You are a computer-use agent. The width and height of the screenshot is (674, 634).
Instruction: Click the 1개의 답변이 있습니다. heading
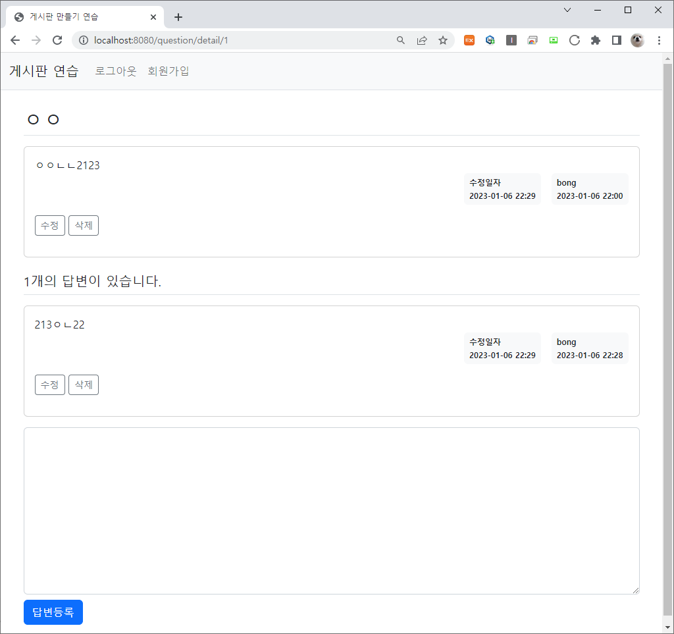[x=93, y=281]
